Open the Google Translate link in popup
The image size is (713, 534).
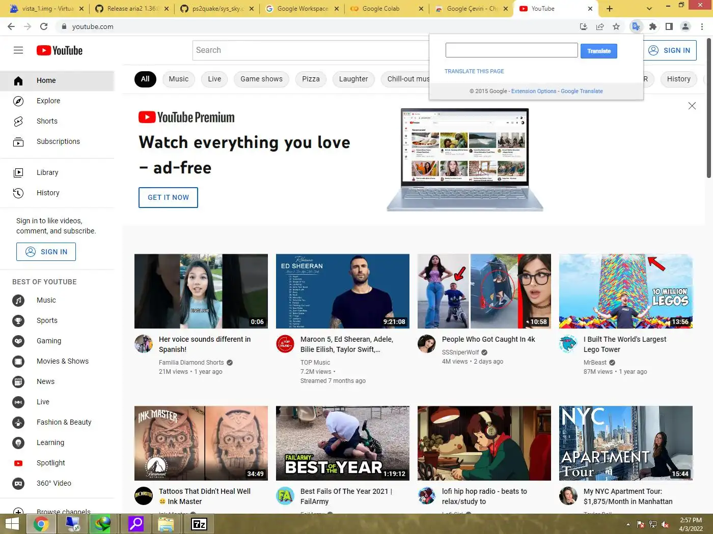(582, 91)
